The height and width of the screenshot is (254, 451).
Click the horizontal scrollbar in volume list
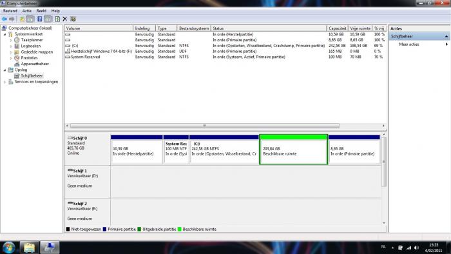(x=205, y=126)
